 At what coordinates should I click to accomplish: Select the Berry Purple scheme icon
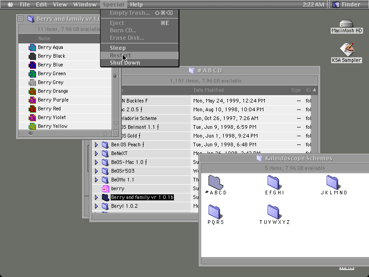coord(32,100)
